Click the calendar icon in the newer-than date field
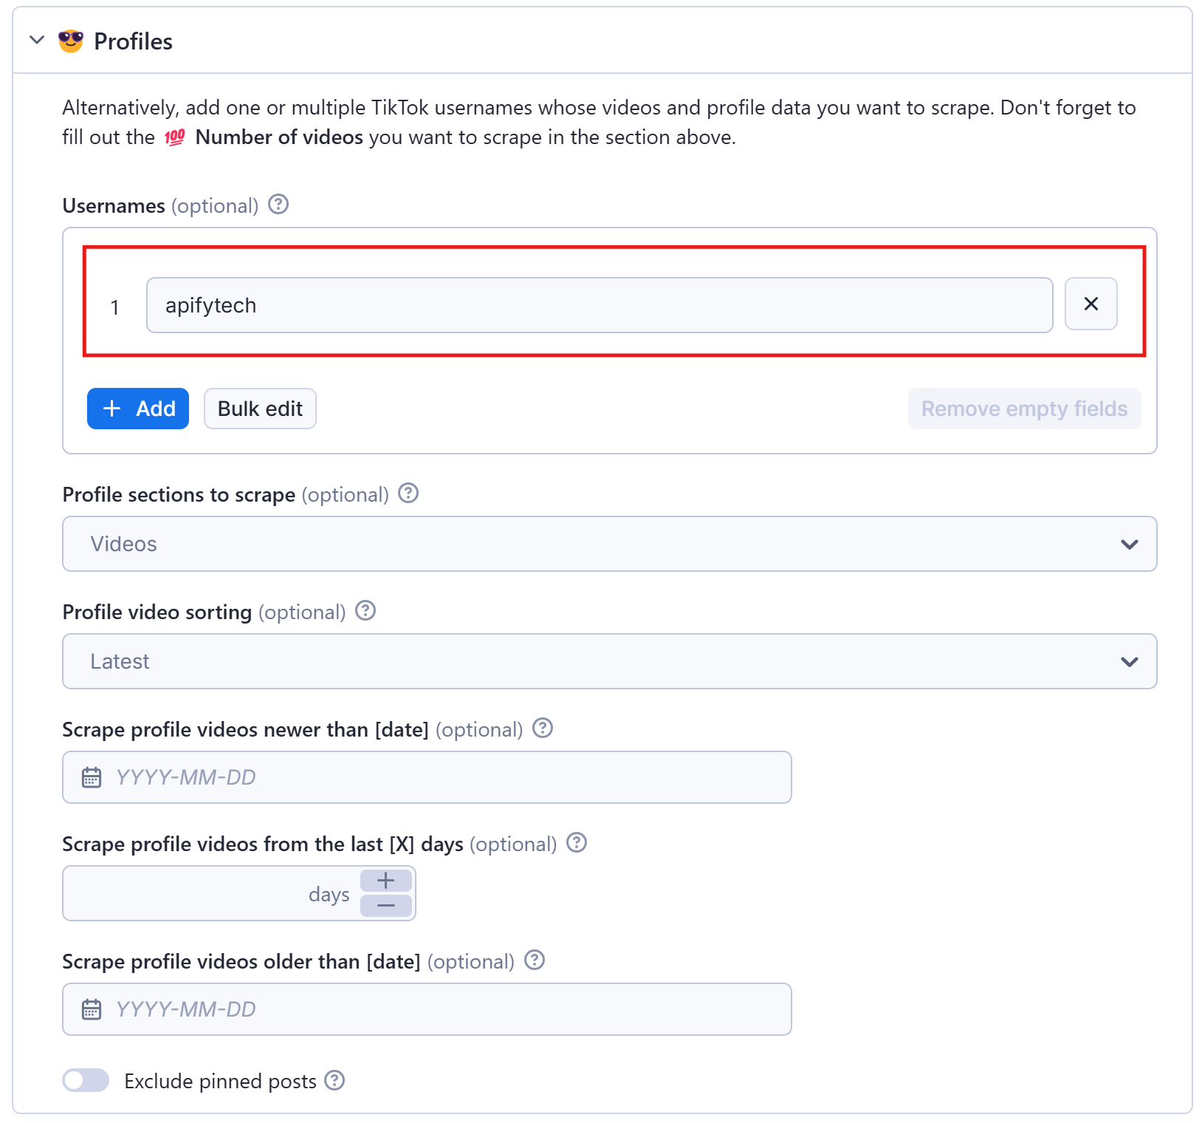Screen dimensions: 1202x1123 [91, 776]
